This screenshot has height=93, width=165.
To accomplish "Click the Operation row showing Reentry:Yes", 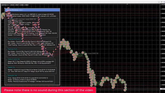I will [29, 30].
